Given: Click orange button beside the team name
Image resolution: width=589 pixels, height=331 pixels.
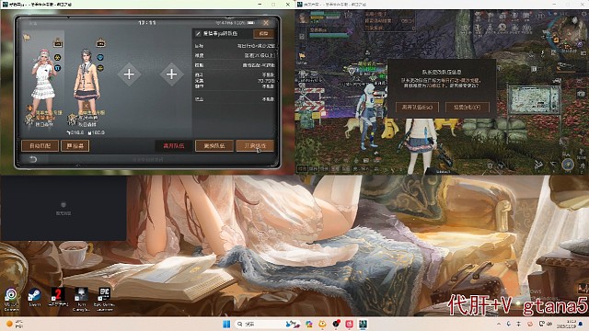Looking at the screenshot, I should click(263, 34).
